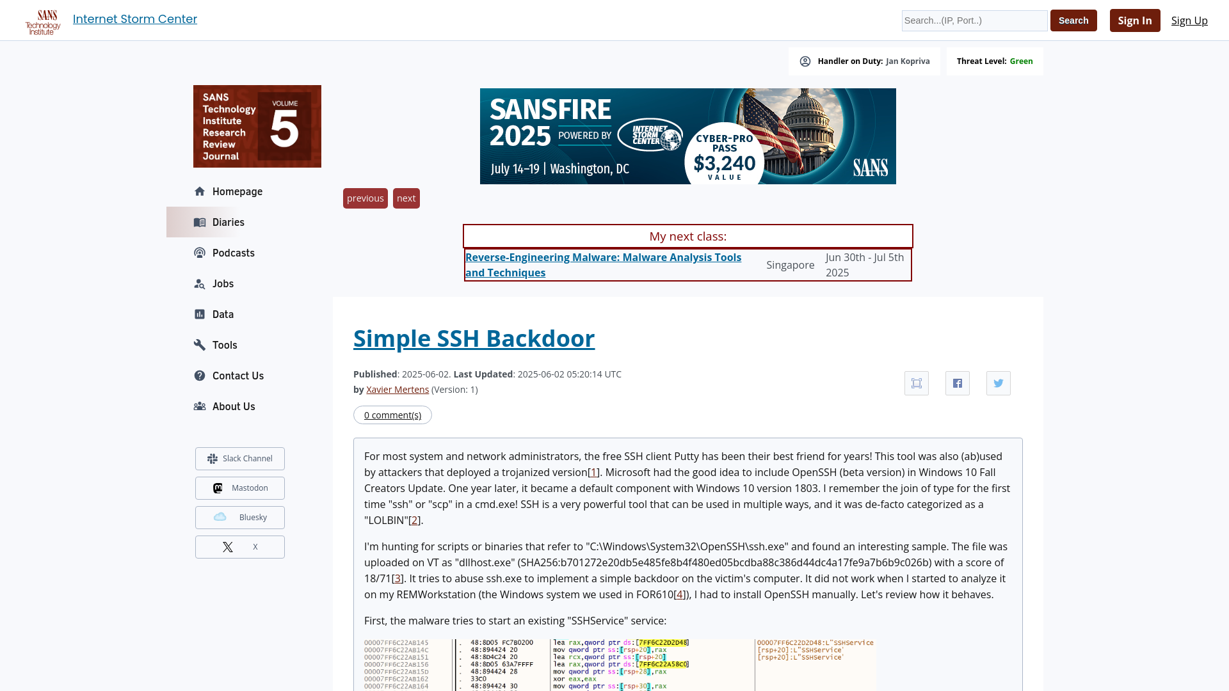Share the diary on Twitter
Viewport: 1229px width, 691px height.
[999, 383]
